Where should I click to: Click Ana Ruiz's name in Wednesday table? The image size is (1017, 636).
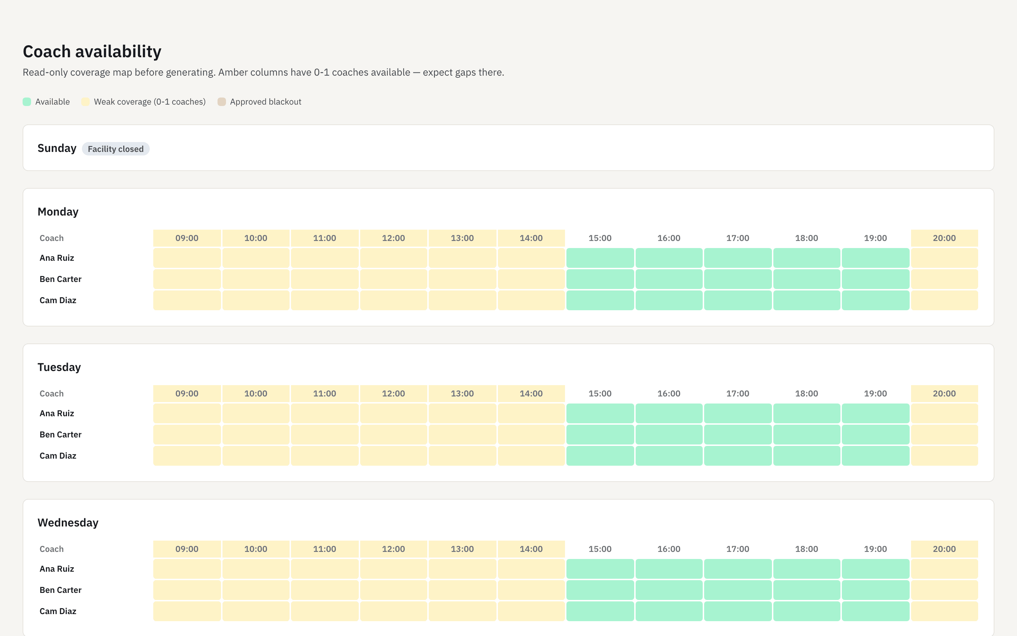(x=57, y=569)
